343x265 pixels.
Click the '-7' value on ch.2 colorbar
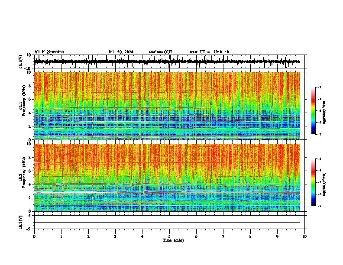(320, 206)
